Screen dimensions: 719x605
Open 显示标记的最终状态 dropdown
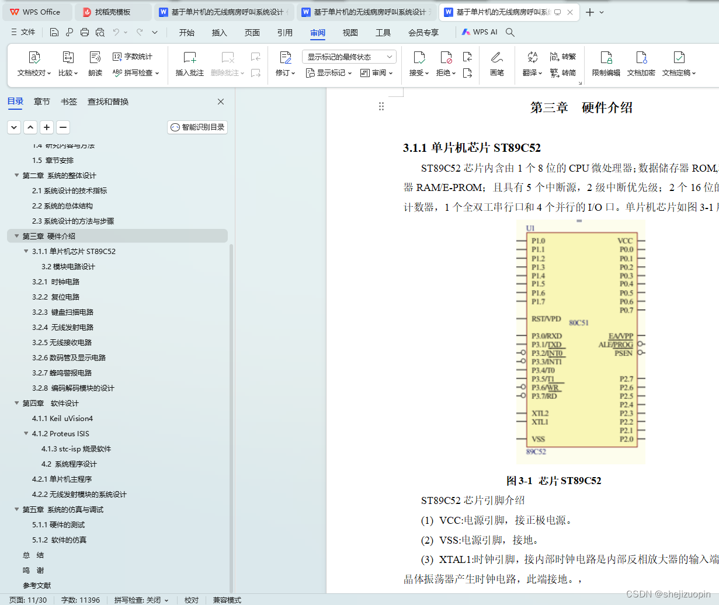tap(349, 57)
